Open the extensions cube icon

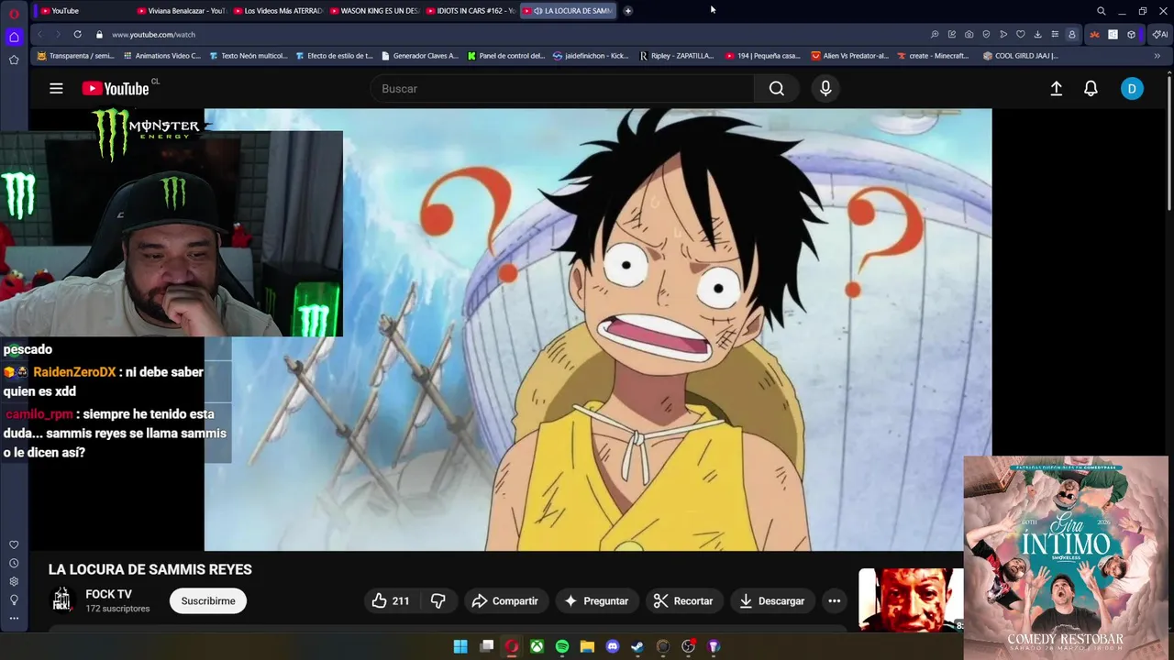pos(1131,34)
